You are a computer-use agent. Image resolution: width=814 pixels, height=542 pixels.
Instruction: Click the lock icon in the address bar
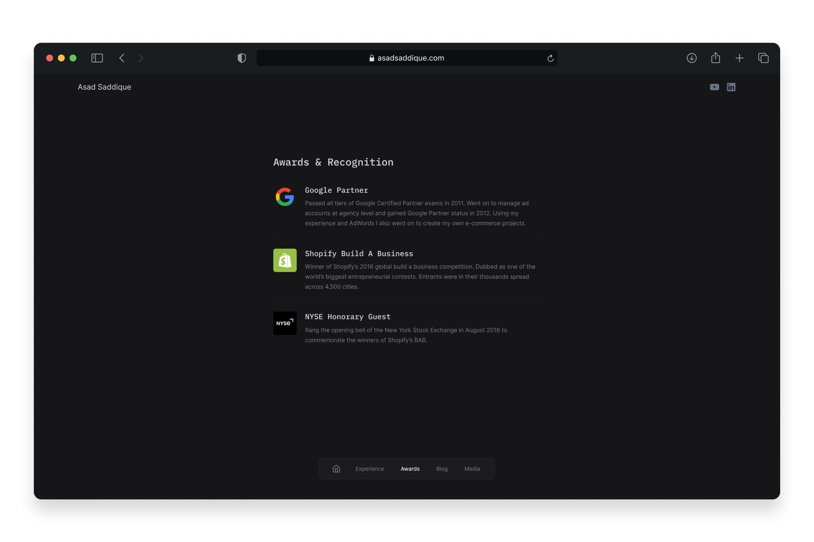(x=372, y=58)
